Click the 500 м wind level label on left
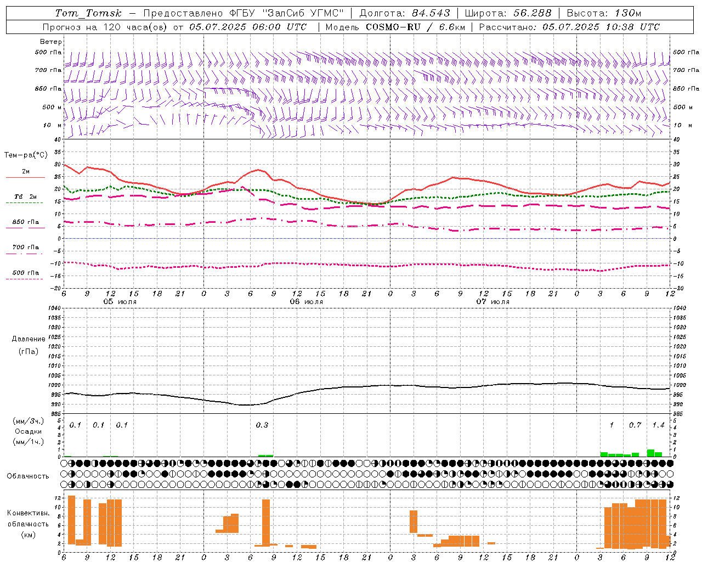702x562 pixels. coord(52,107)
